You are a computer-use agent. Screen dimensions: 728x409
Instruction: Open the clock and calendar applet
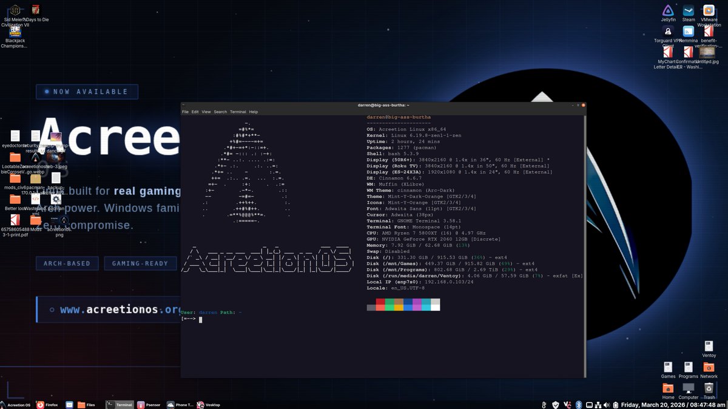coord(673,405)
